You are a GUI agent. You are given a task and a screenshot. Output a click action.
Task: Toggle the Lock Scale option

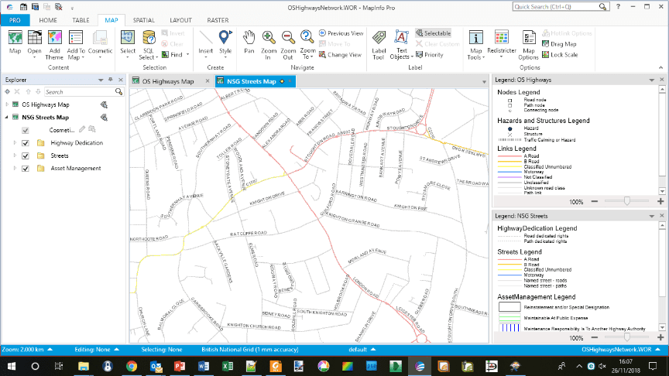560,55
